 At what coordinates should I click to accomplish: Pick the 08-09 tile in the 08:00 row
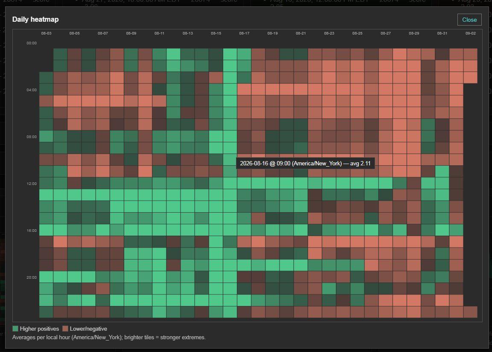(131, 136)
